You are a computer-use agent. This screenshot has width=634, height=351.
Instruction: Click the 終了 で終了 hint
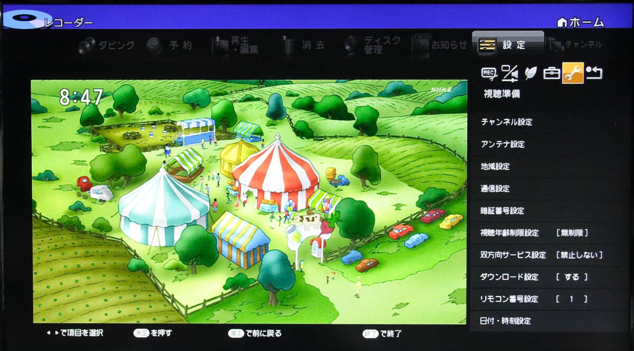click(x=381, y=334)
